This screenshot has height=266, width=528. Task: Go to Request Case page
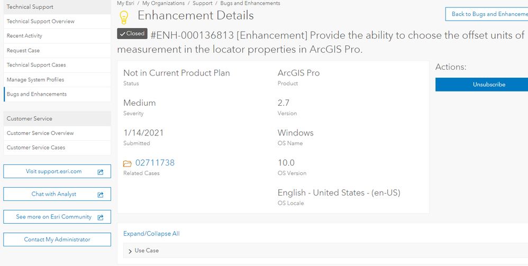coord(23,51)
